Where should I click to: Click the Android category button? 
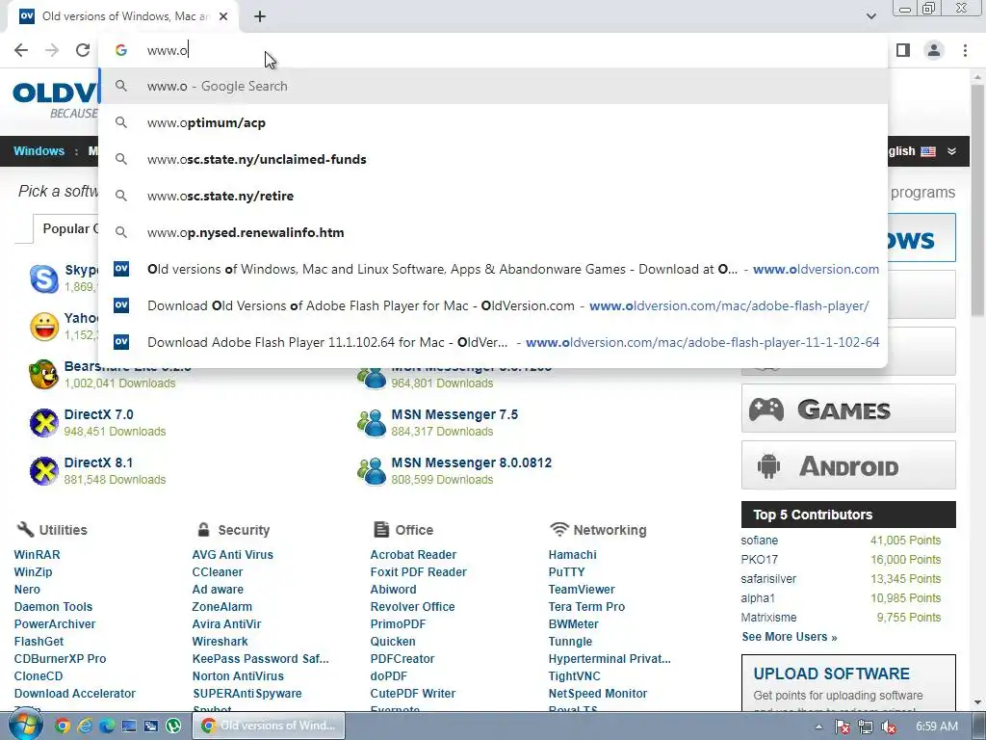(x=848, y=465)
